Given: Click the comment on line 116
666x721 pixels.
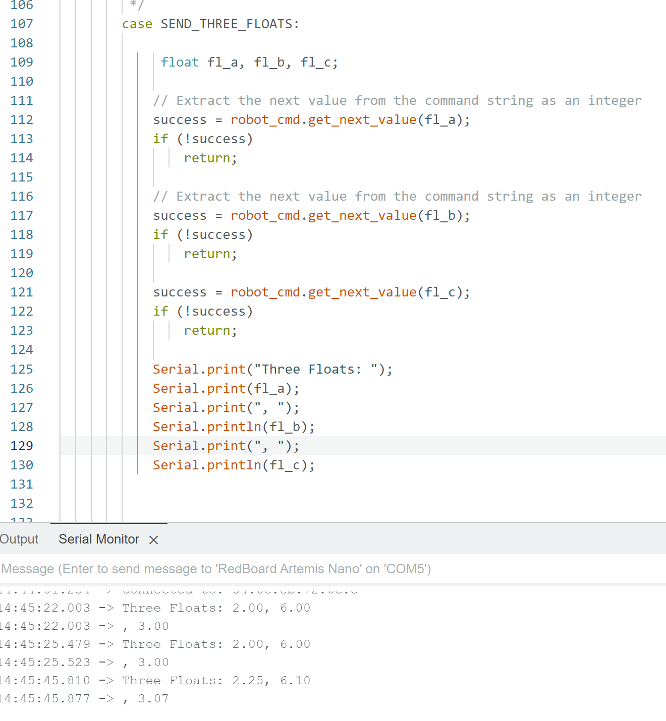Looking at the screenshot, I should 398,196.
